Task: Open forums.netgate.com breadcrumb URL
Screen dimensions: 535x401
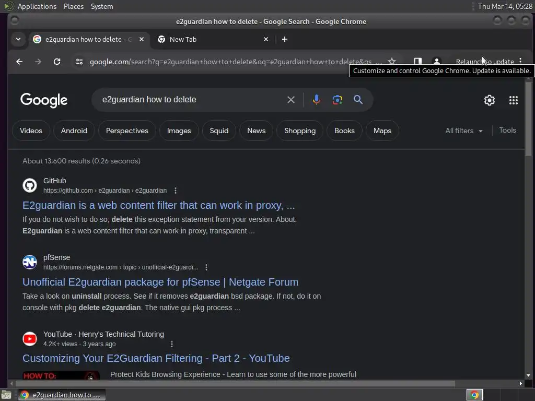Action: click(x=121, y=267)
